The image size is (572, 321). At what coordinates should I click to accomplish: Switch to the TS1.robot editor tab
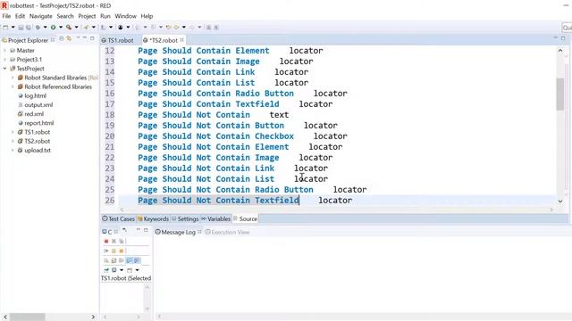pyautogui.click(x=118, y=40)
